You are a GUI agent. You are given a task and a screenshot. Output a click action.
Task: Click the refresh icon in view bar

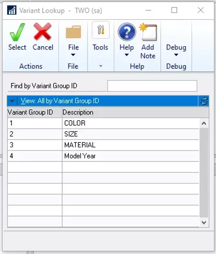point(203,101)
